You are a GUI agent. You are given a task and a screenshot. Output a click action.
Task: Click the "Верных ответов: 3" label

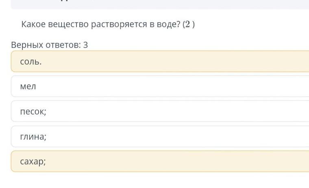pos(50,45)
